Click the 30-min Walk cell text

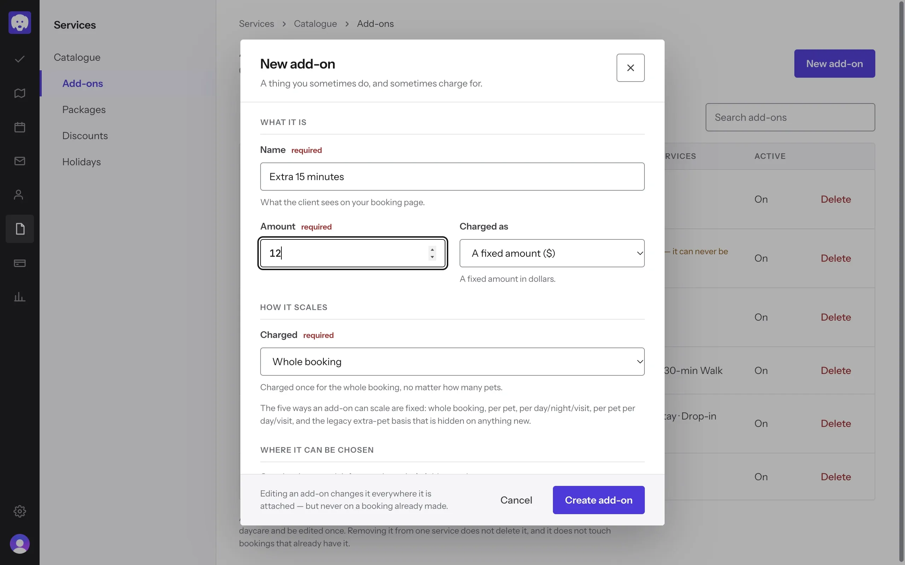[693, 370]
